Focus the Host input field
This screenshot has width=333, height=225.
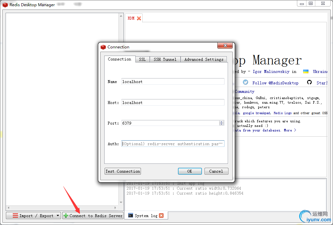tap(173, 103)
